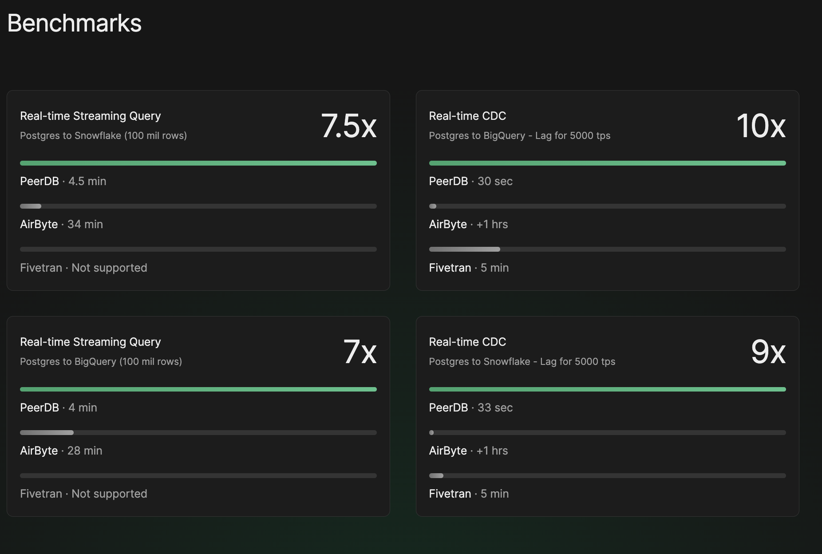Select the Postgres to Snowflake (100 mil rows) subtitle

103,136
